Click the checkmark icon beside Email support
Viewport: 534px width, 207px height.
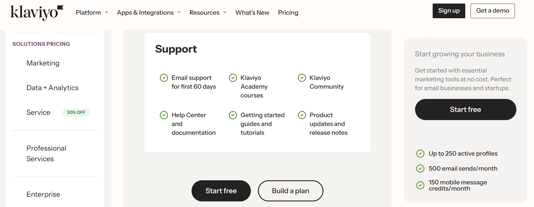coord(164,78)
